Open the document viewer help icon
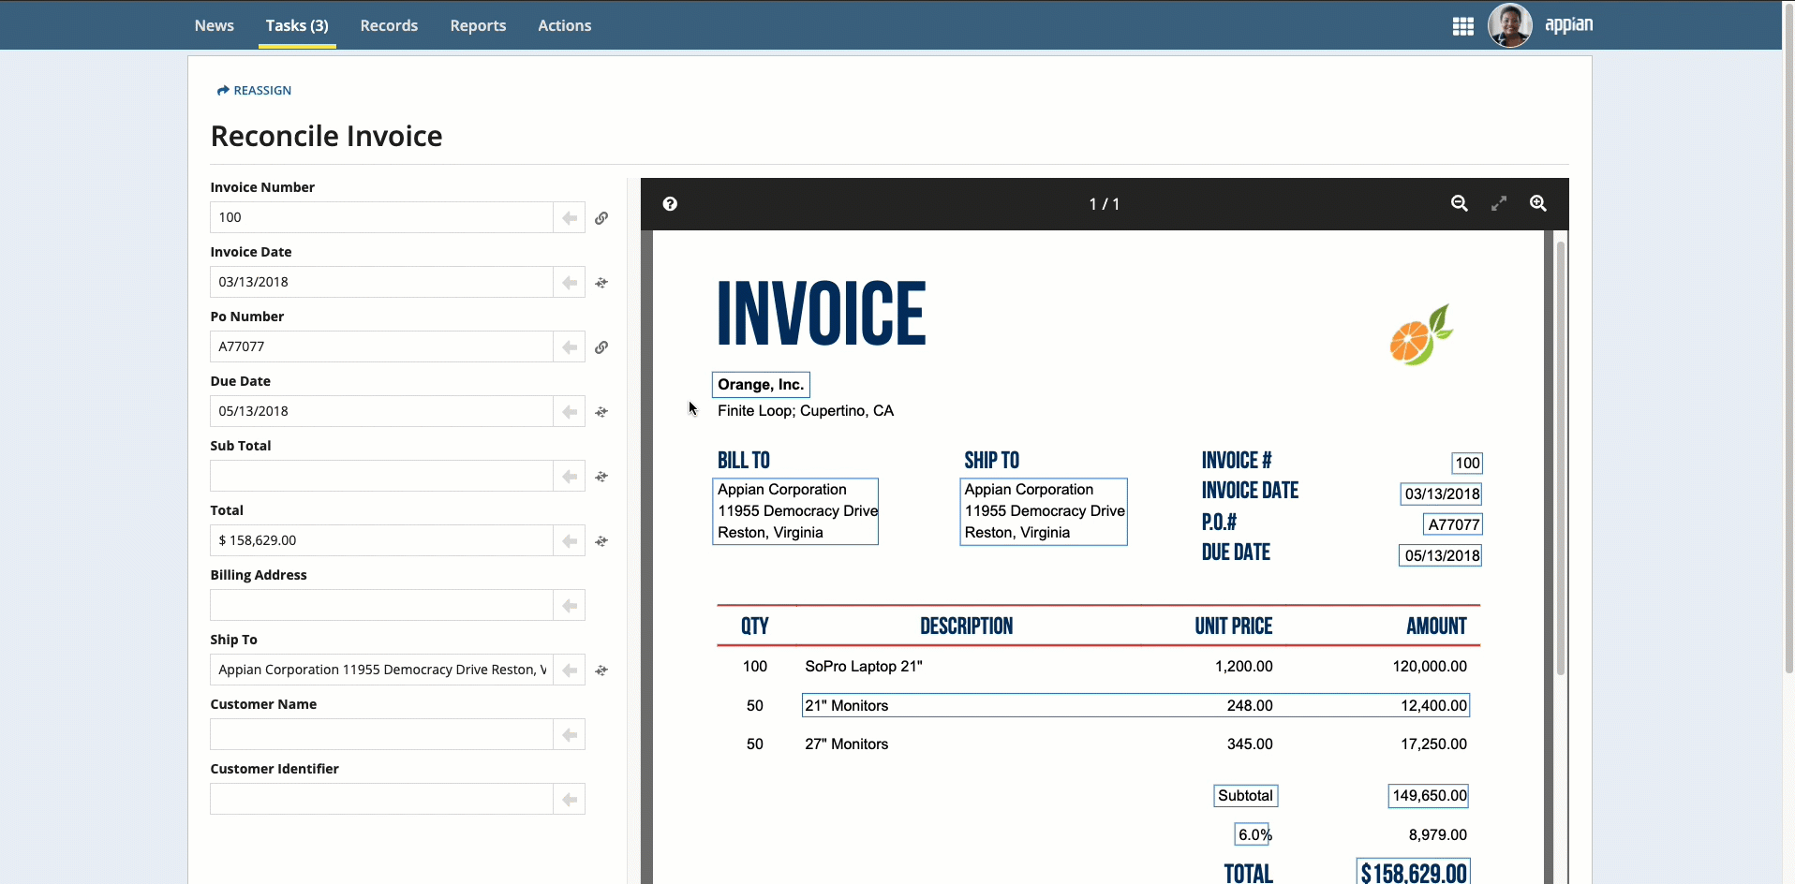 pyautogui.click(x=670, y=204)
